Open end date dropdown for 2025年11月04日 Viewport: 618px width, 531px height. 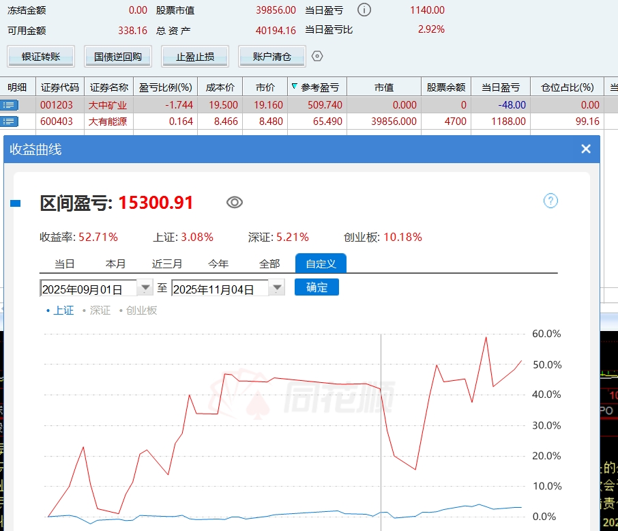point(277,287)
